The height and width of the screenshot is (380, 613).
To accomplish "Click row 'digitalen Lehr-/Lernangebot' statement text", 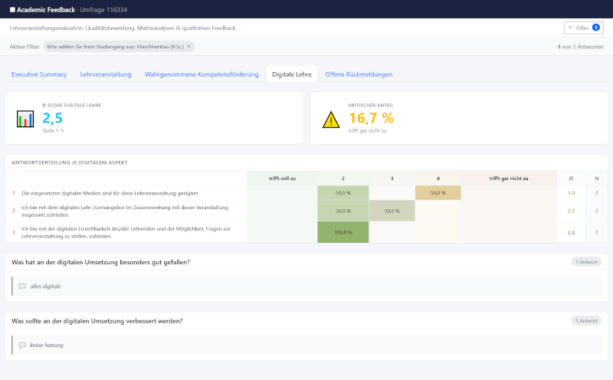I will (125, 211).
